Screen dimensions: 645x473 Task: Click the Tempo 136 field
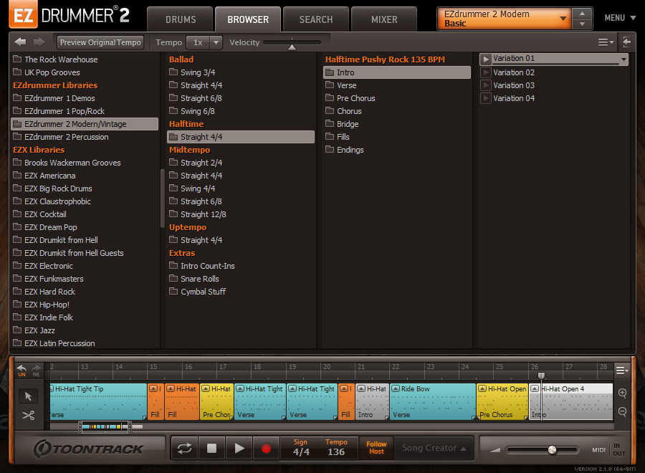(x=336, y=451)
